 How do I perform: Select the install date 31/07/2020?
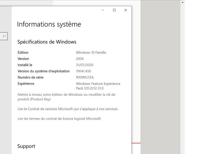click(x=85, y=65)
